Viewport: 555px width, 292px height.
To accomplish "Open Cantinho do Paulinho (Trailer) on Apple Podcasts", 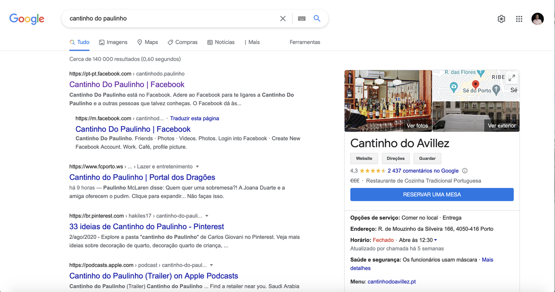I will pos(153,276).
